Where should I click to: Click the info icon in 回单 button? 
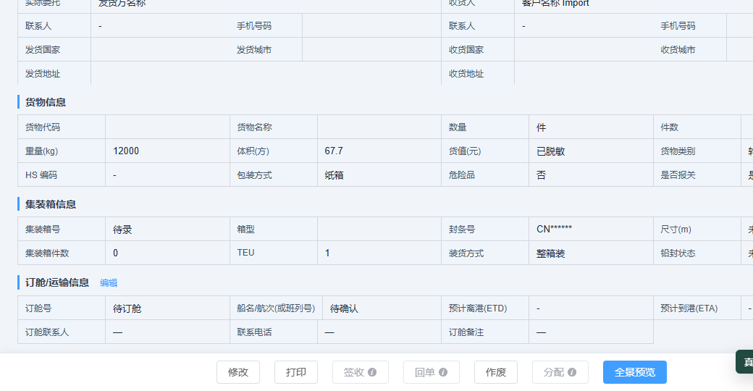443,372
